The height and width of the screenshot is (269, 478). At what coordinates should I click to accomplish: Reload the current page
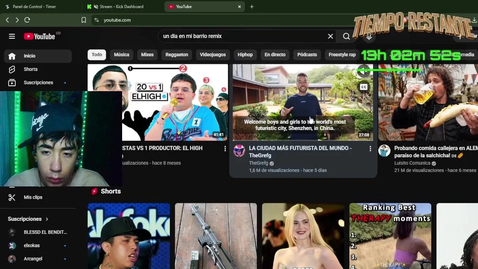tap(27, 20)
